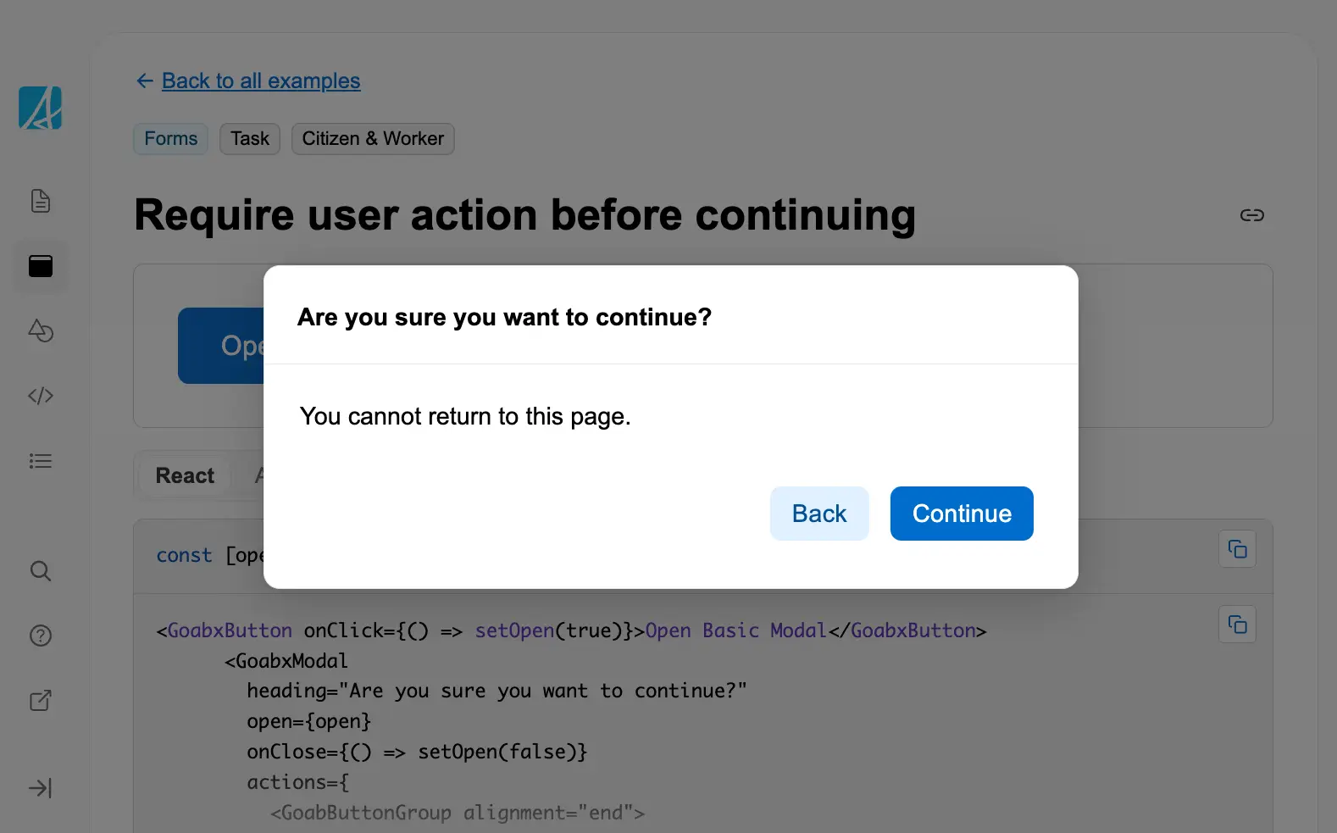Image resolution: width=1337 pixels, height=833 pixels.
Task: Open the document page icon in sidebar
Action: click(41, 202)
